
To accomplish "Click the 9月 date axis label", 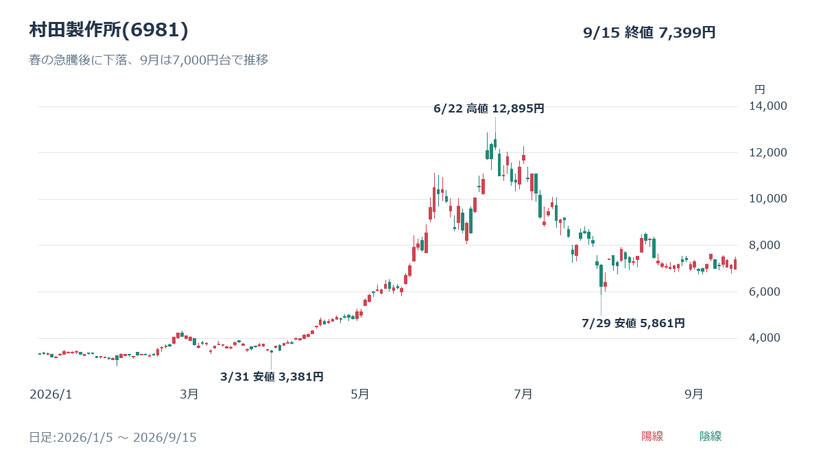I will point(694,394).
